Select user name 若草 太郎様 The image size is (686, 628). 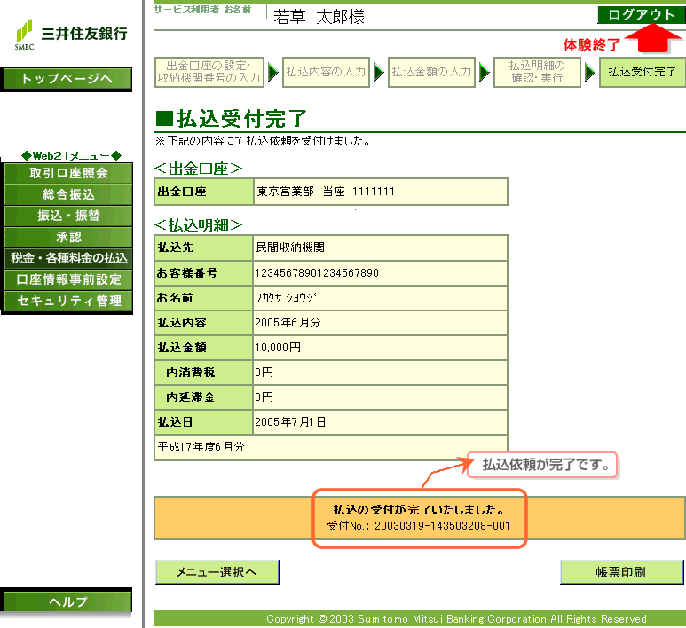[x=319, y=17]
